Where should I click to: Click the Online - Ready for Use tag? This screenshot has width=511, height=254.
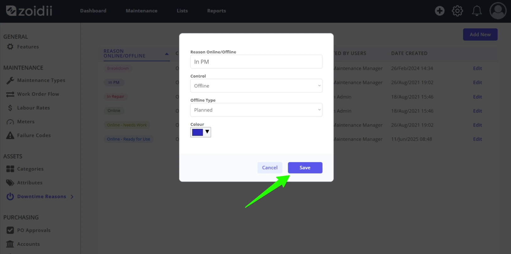[x=128, y=139]
